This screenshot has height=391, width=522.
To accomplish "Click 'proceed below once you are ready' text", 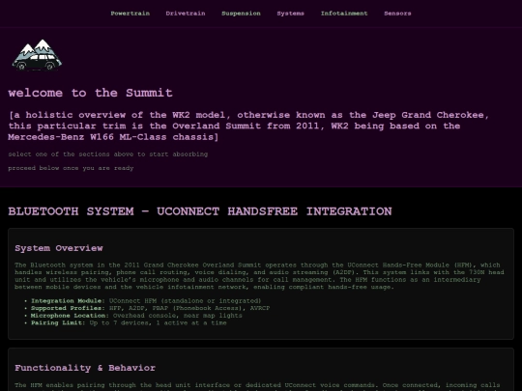I will click(71, 168).
